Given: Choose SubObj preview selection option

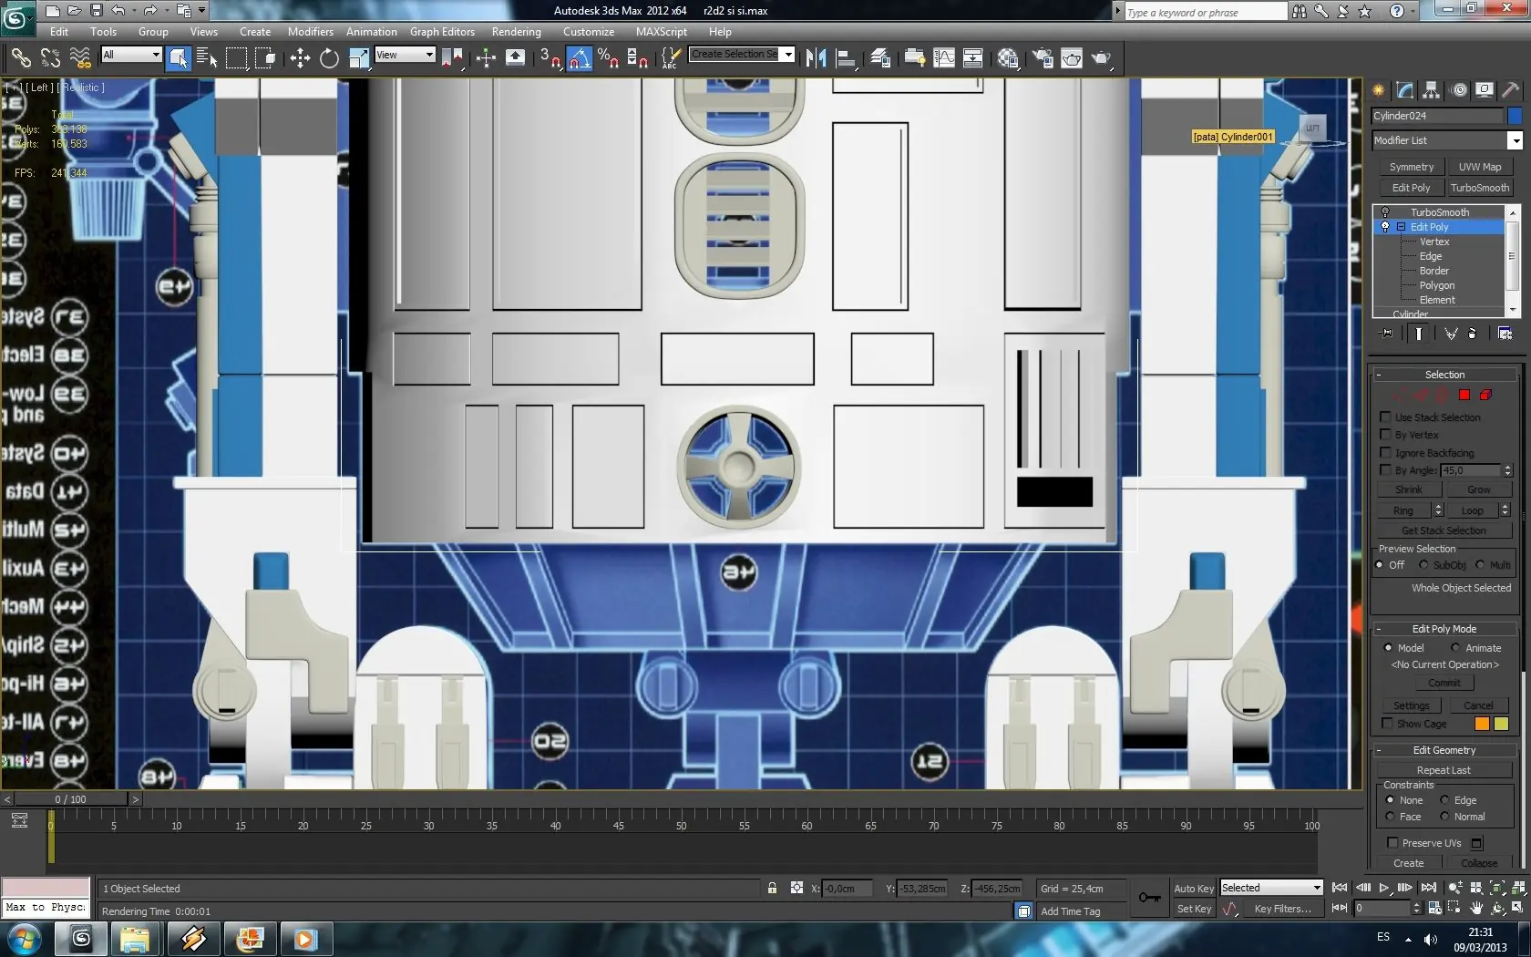Looking at the screenshot, I should (1423, 565).
